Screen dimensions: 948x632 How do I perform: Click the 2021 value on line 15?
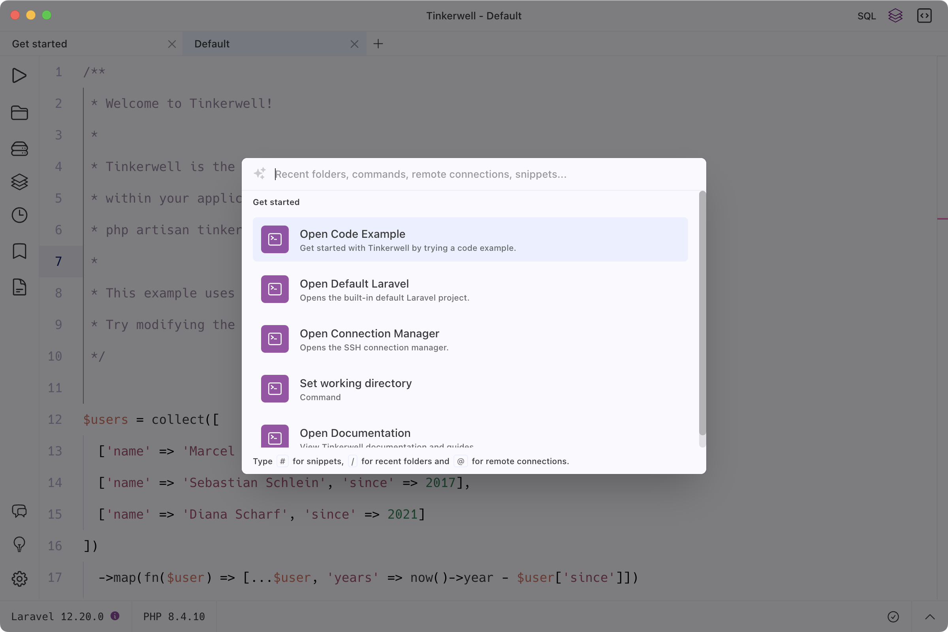click(402, 514)
